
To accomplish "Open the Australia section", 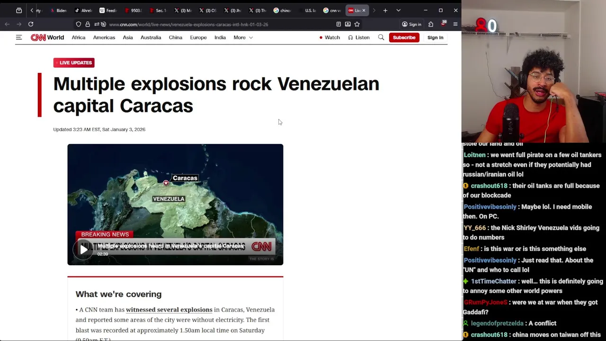I will [x=151, y=37].
